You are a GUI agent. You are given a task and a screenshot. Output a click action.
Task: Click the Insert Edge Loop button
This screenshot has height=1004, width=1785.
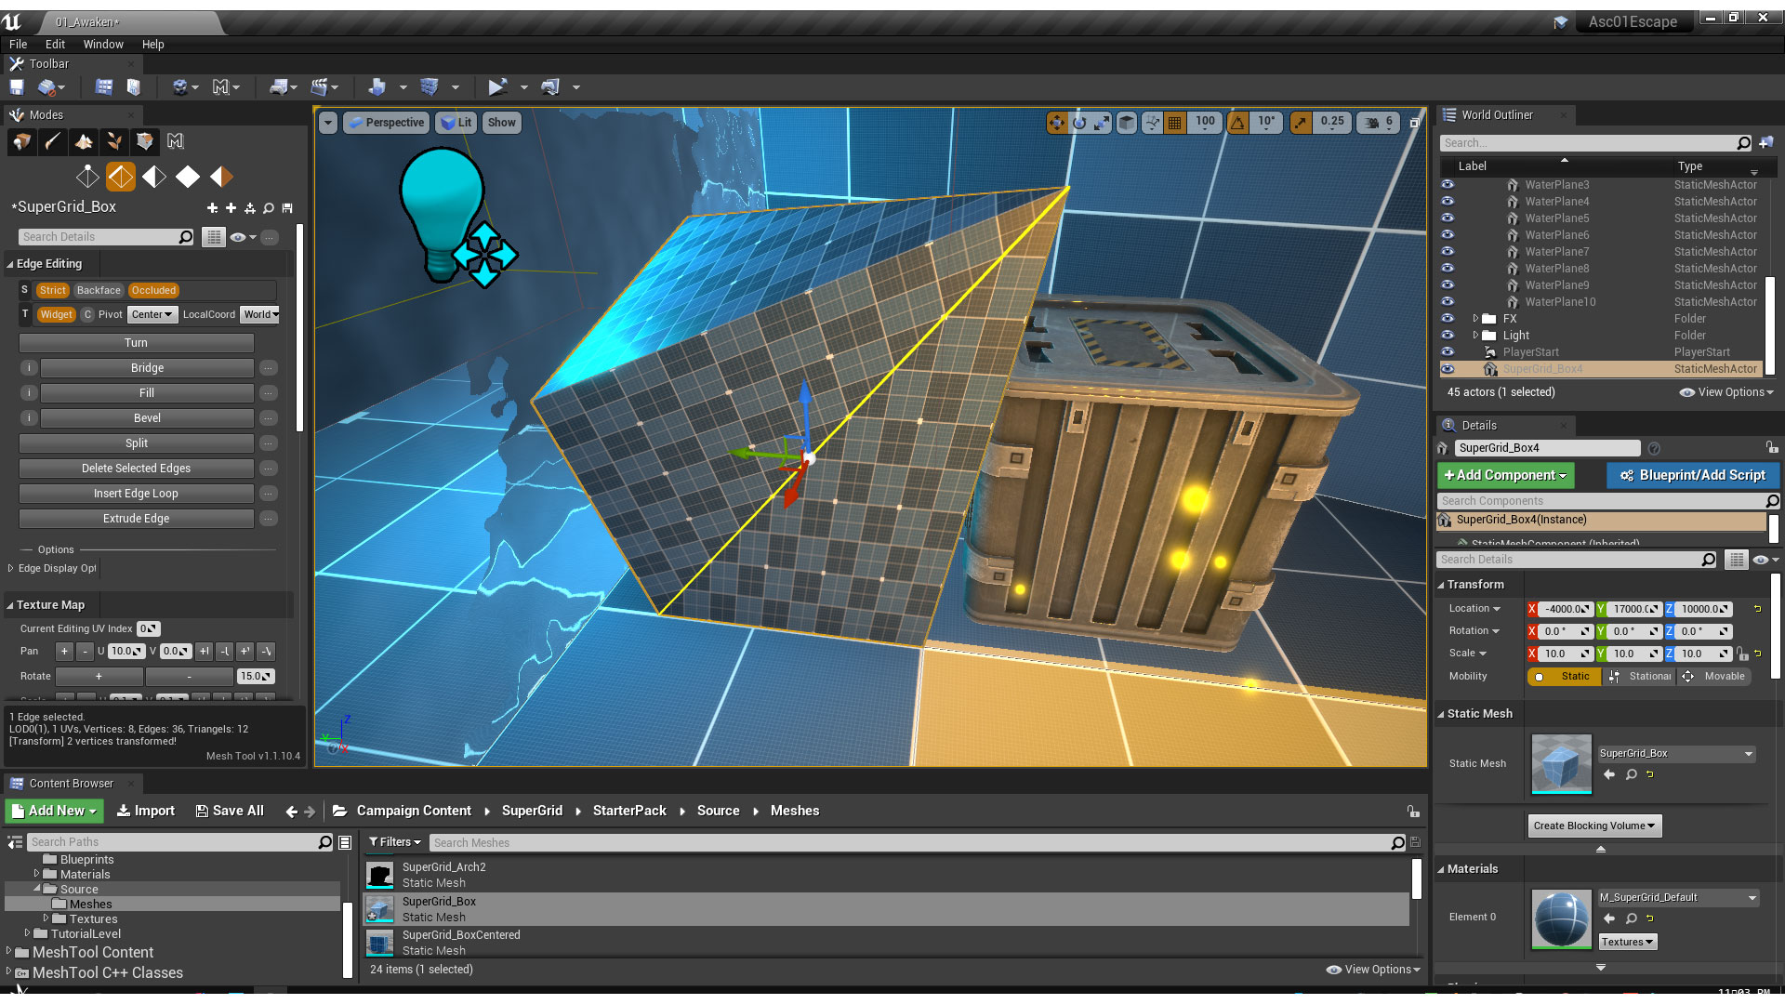click(x=136, y=494)
